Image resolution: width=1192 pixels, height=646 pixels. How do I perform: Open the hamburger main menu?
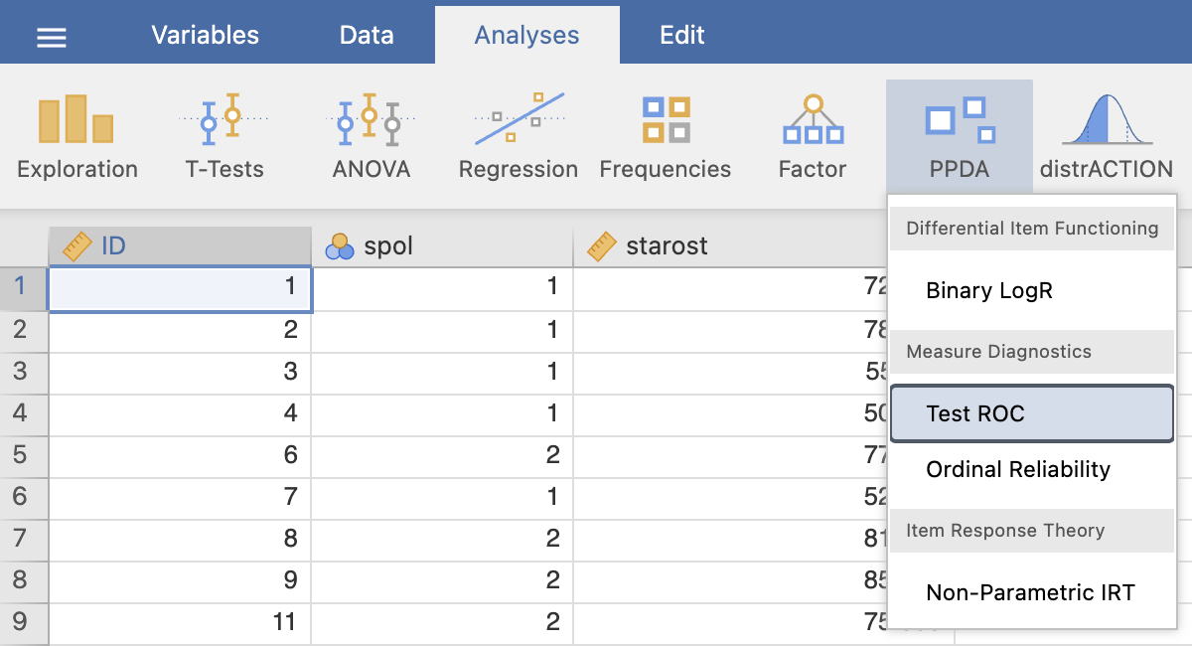point(52,37)
